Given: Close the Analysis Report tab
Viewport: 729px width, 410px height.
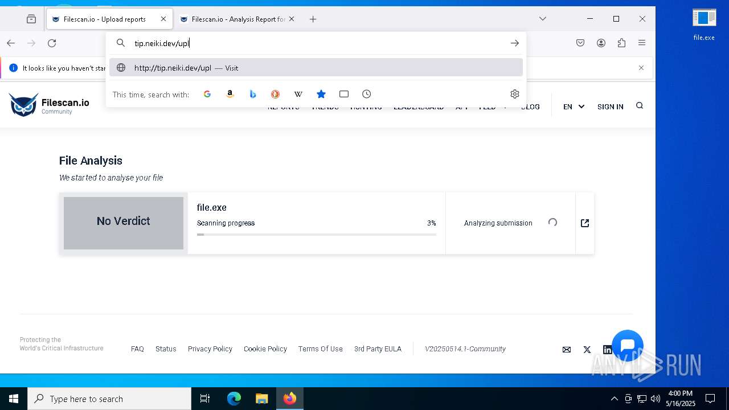Looking at the screenshot, I should (x=292, y=19).
